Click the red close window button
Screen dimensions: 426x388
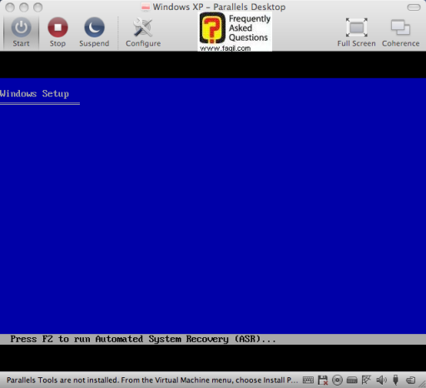(x=10, y=7)
